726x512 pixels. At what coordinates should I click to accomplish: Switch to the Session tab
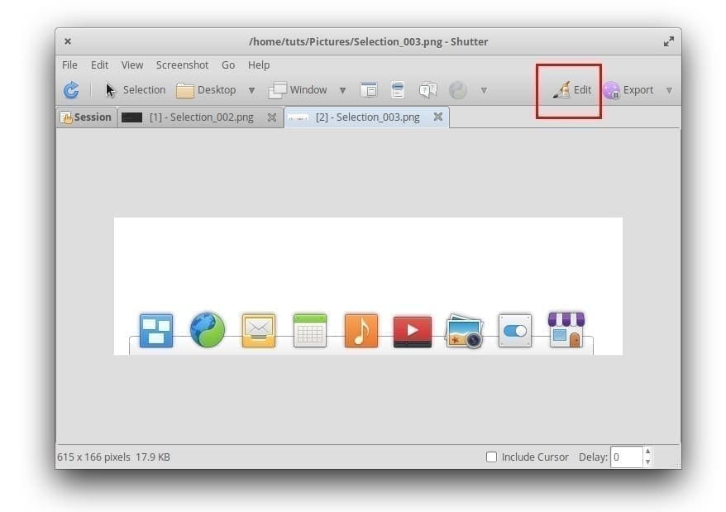click(86, 117)
